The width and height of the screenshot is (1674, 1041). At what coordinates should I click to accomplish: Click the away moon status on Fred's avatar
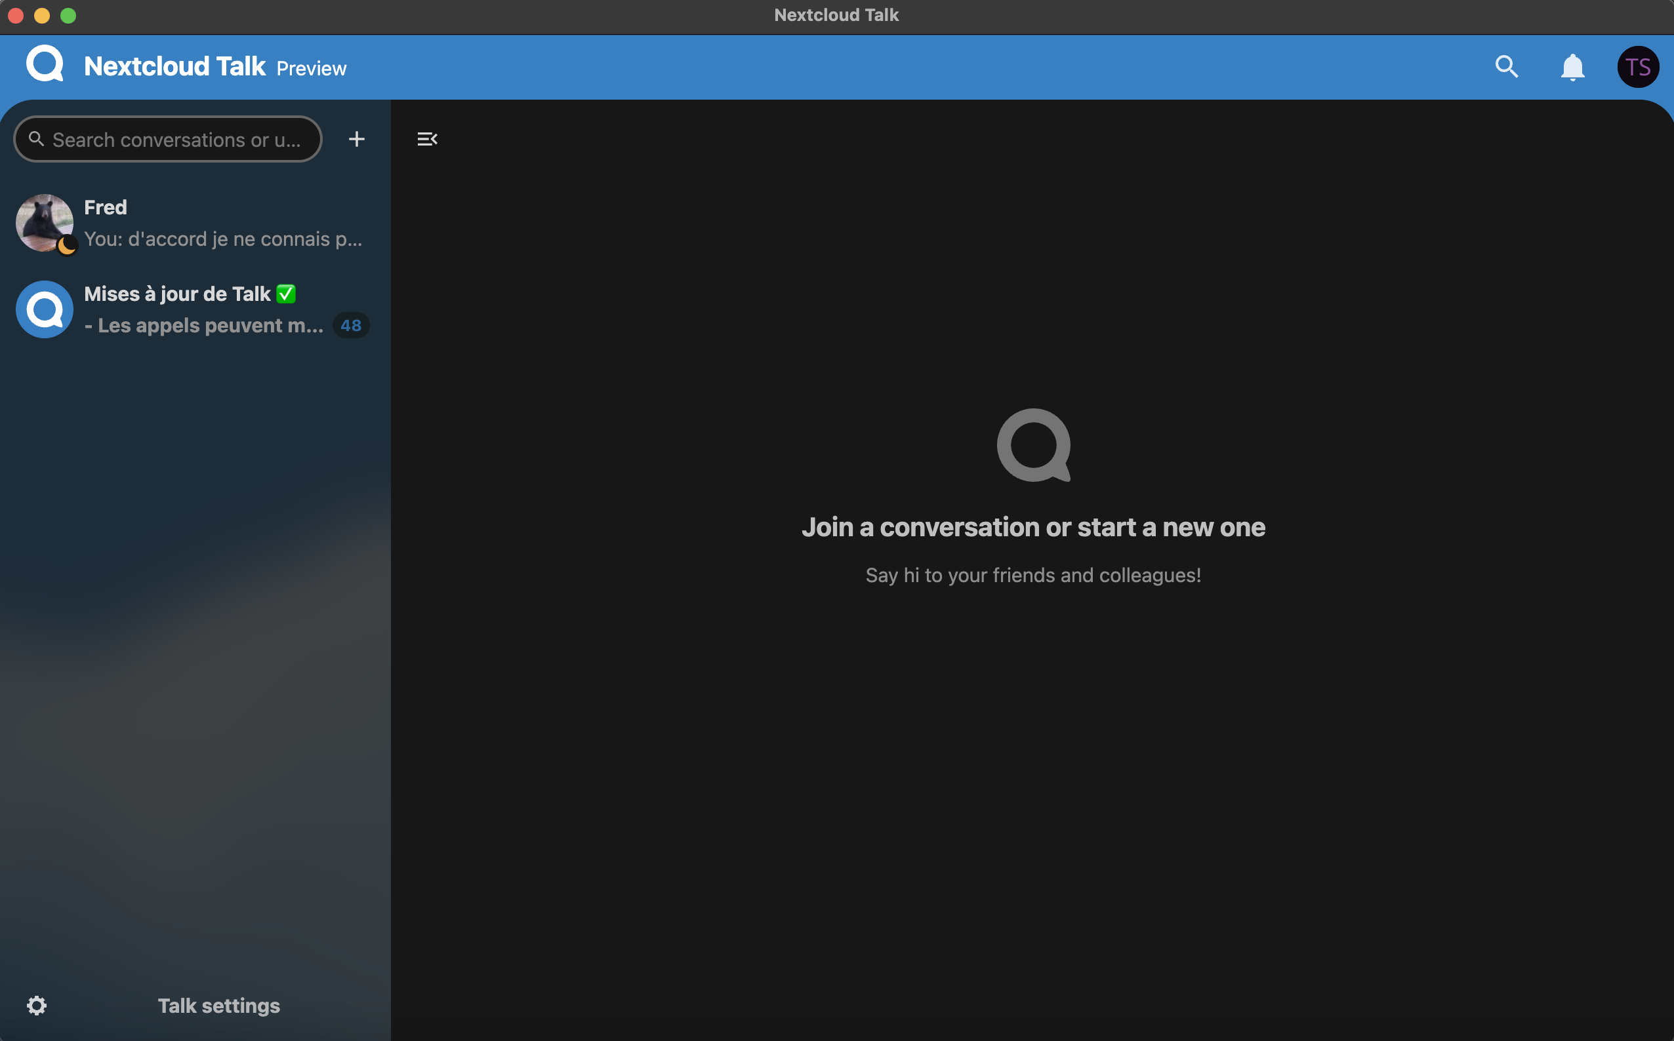(67, 245)
